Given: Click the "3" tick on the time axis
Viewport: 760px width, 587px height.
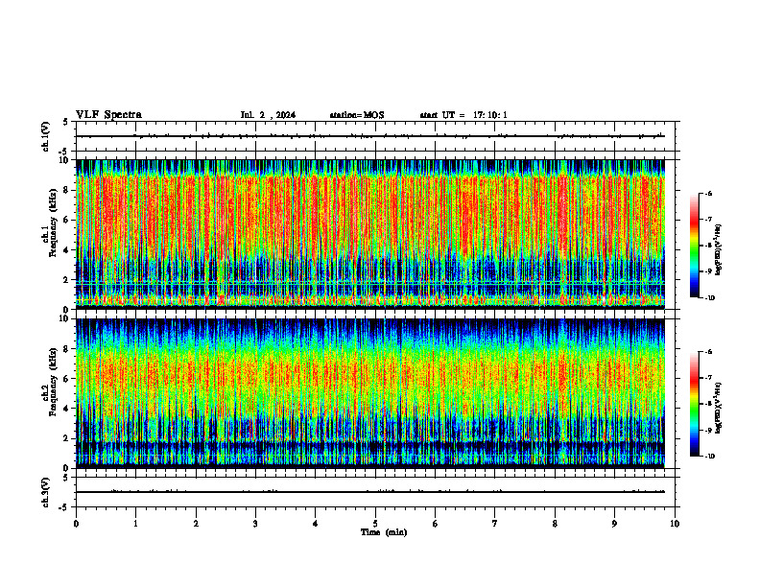Looking at the screenshot, I should 255,524.
